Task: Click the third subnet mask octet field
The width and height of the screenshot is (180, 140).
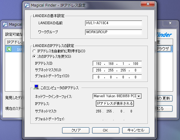Action: click(x=123, y=70)
